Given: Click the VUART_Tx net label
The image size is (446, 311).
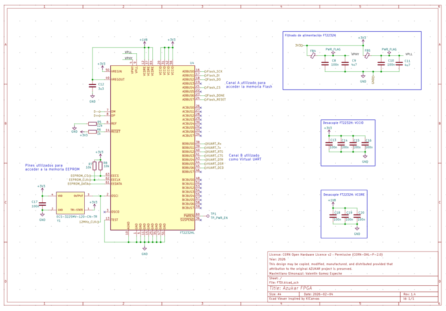Looking at the screenshot, I should pyautogui.click(x=214, y=148).
